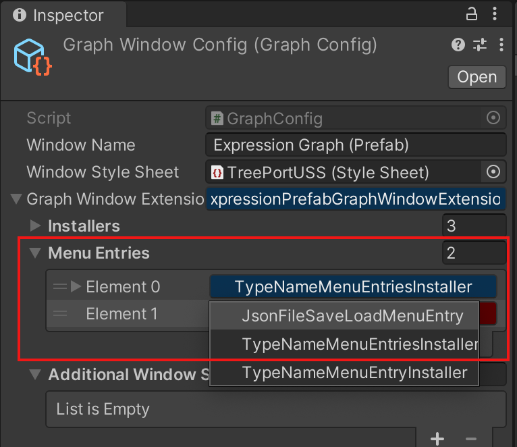This screenshot has height=447, width=517.
Task: Click the Open button
Action: point(477,77)
